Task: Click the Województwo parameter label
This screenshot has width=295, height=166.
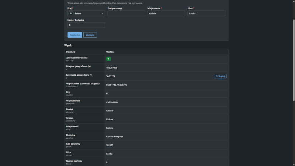Action: pos(73,101)
